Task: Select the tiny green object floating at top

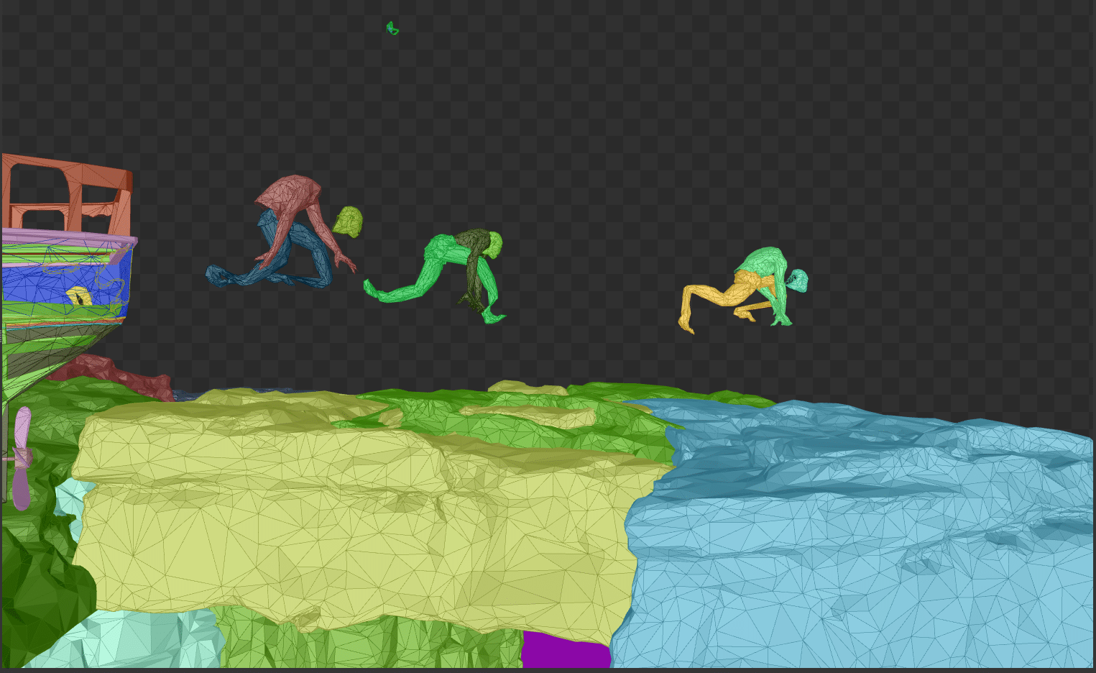Action: (x=392, y=29)
